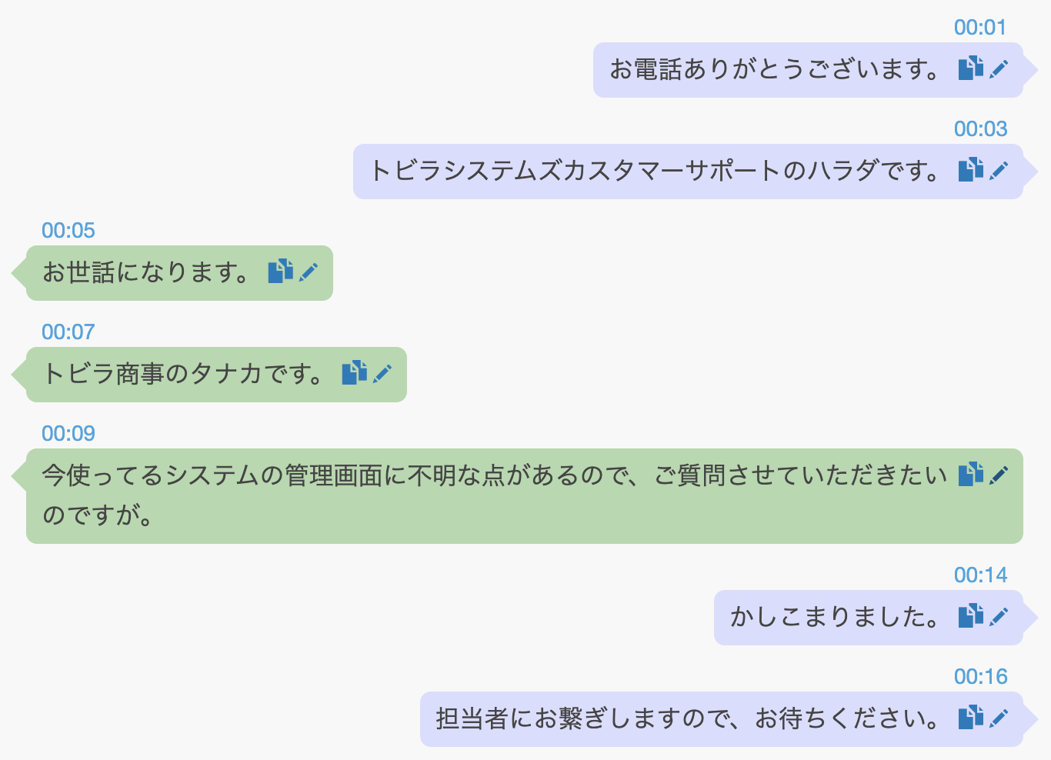1051x760 pixels.
Task: Edit the 担当者にお繋ぎします message
Action: (999, 716)
